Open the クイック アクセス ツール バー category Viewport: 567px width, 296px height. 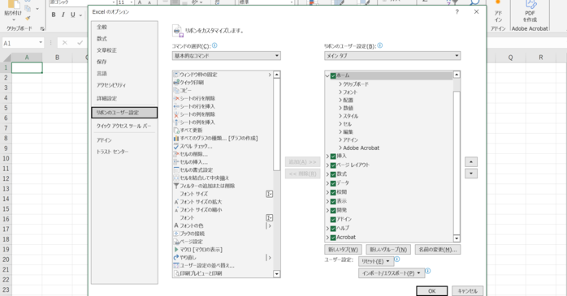tap(124, 126)
